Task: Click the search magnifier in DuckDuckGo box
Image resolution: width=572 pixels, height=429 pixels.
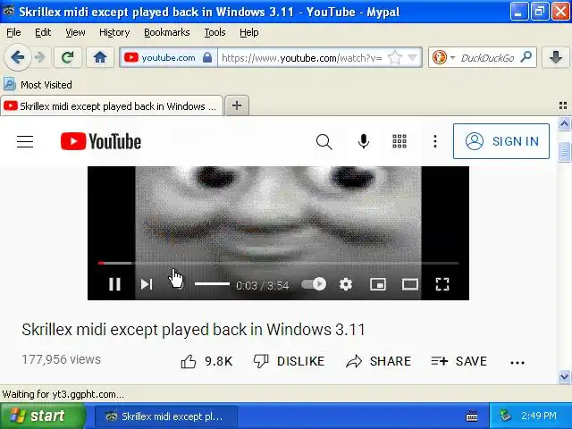Action: pos(526,56)
